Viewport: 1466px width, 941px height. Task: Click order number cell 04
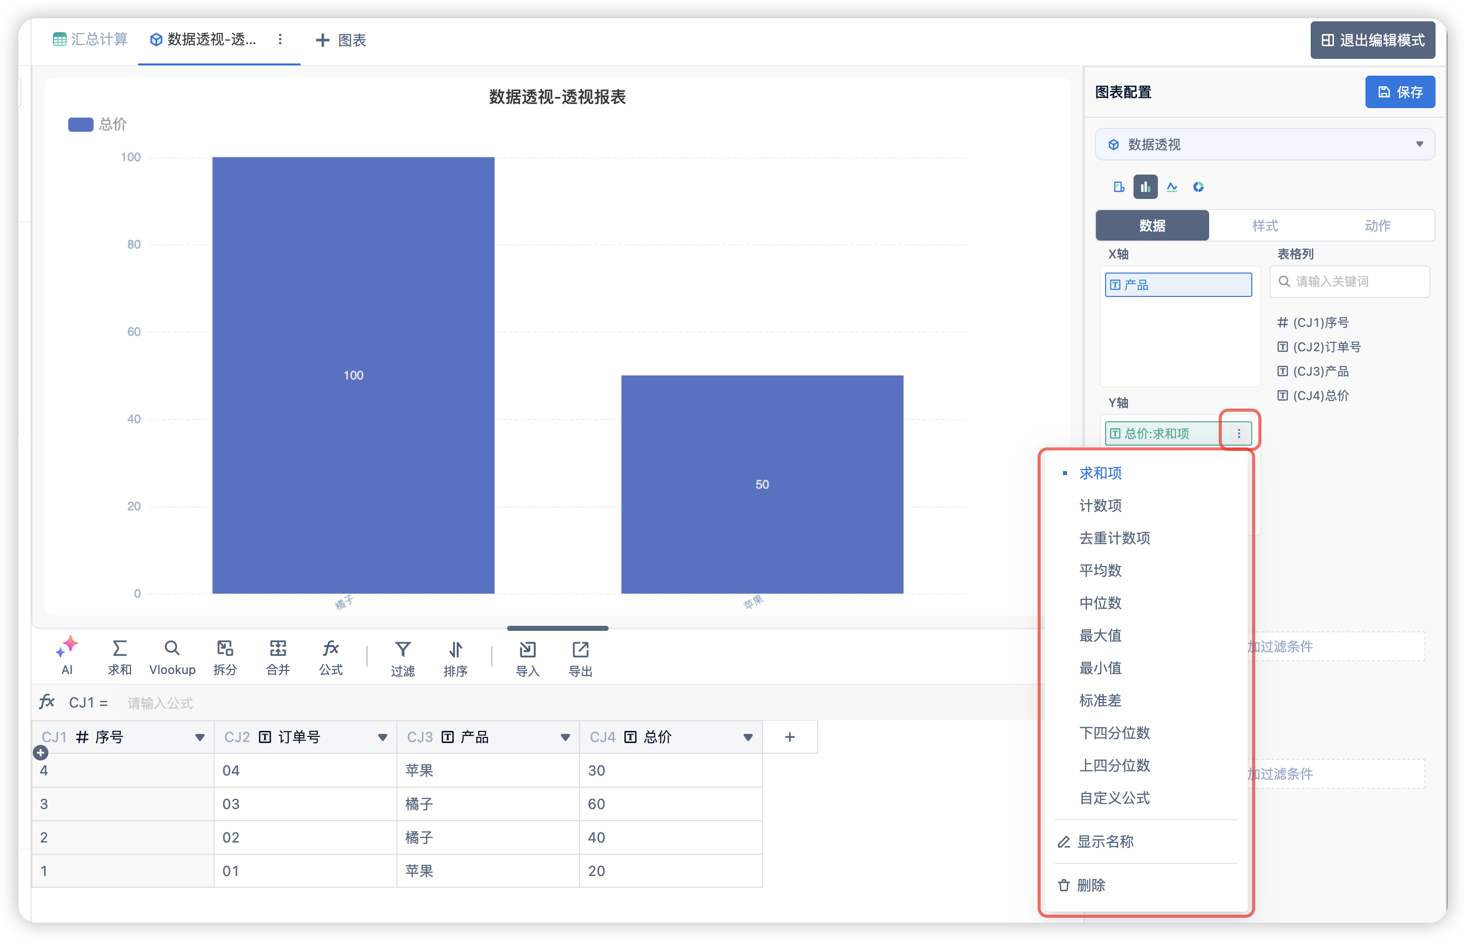coord(305,770)
